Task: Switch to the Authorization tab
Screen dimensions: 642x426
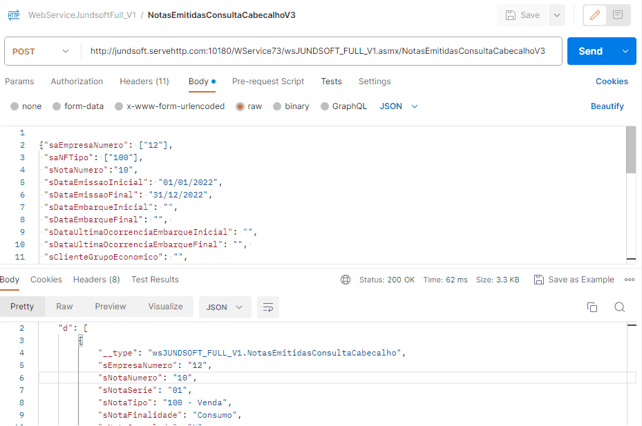Action: 77,81
